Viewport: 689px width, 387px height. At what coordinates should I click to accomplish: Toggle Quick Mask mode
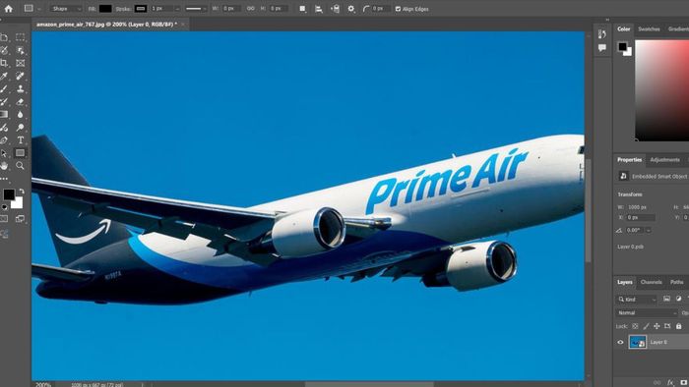[4, 219]
